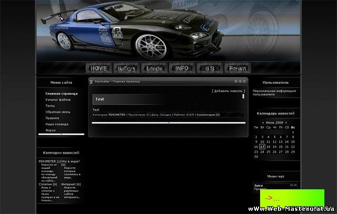Screen dimensions: 337x214
Task: Click the Пользователь block header
Action: (x=275, y=82)
